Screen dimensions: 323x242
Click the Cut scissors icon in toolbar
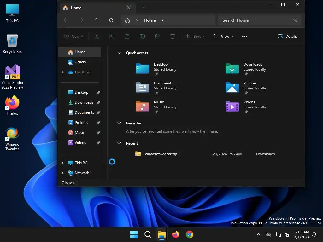tap(97, 37)
